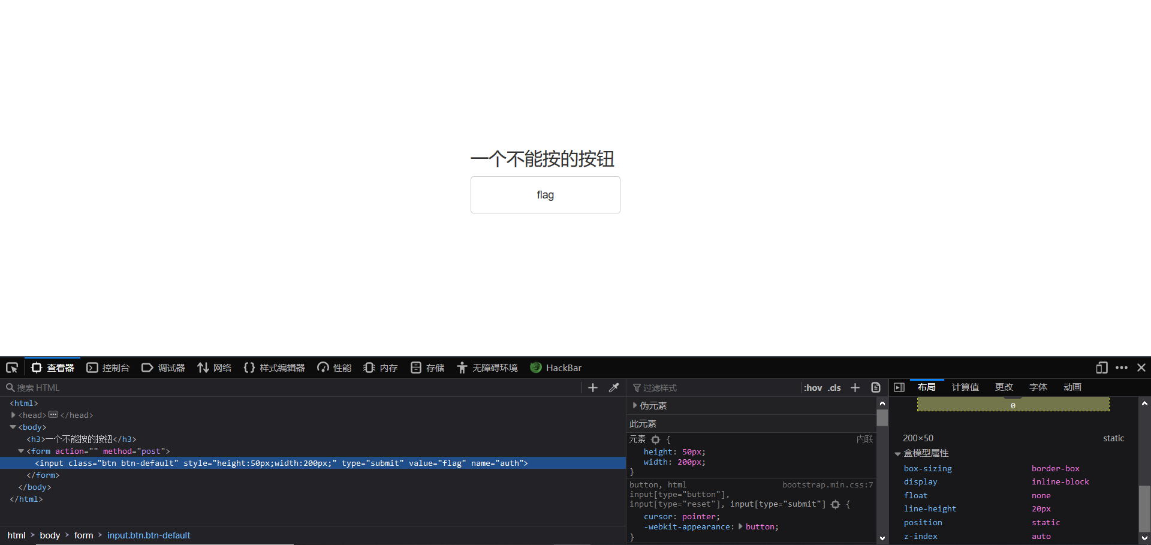Click the box model value 0

pyautogui.click(x=1013, y=406)
